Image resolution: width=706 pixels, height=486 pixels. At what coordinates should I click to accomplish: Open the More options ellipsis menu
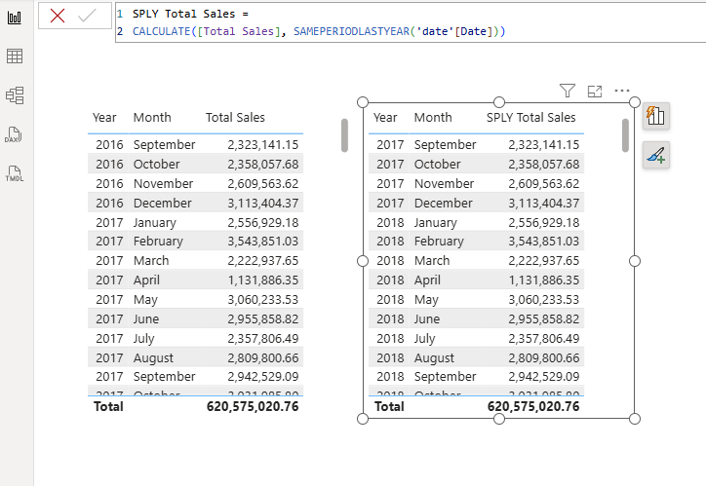pos(622,91)
